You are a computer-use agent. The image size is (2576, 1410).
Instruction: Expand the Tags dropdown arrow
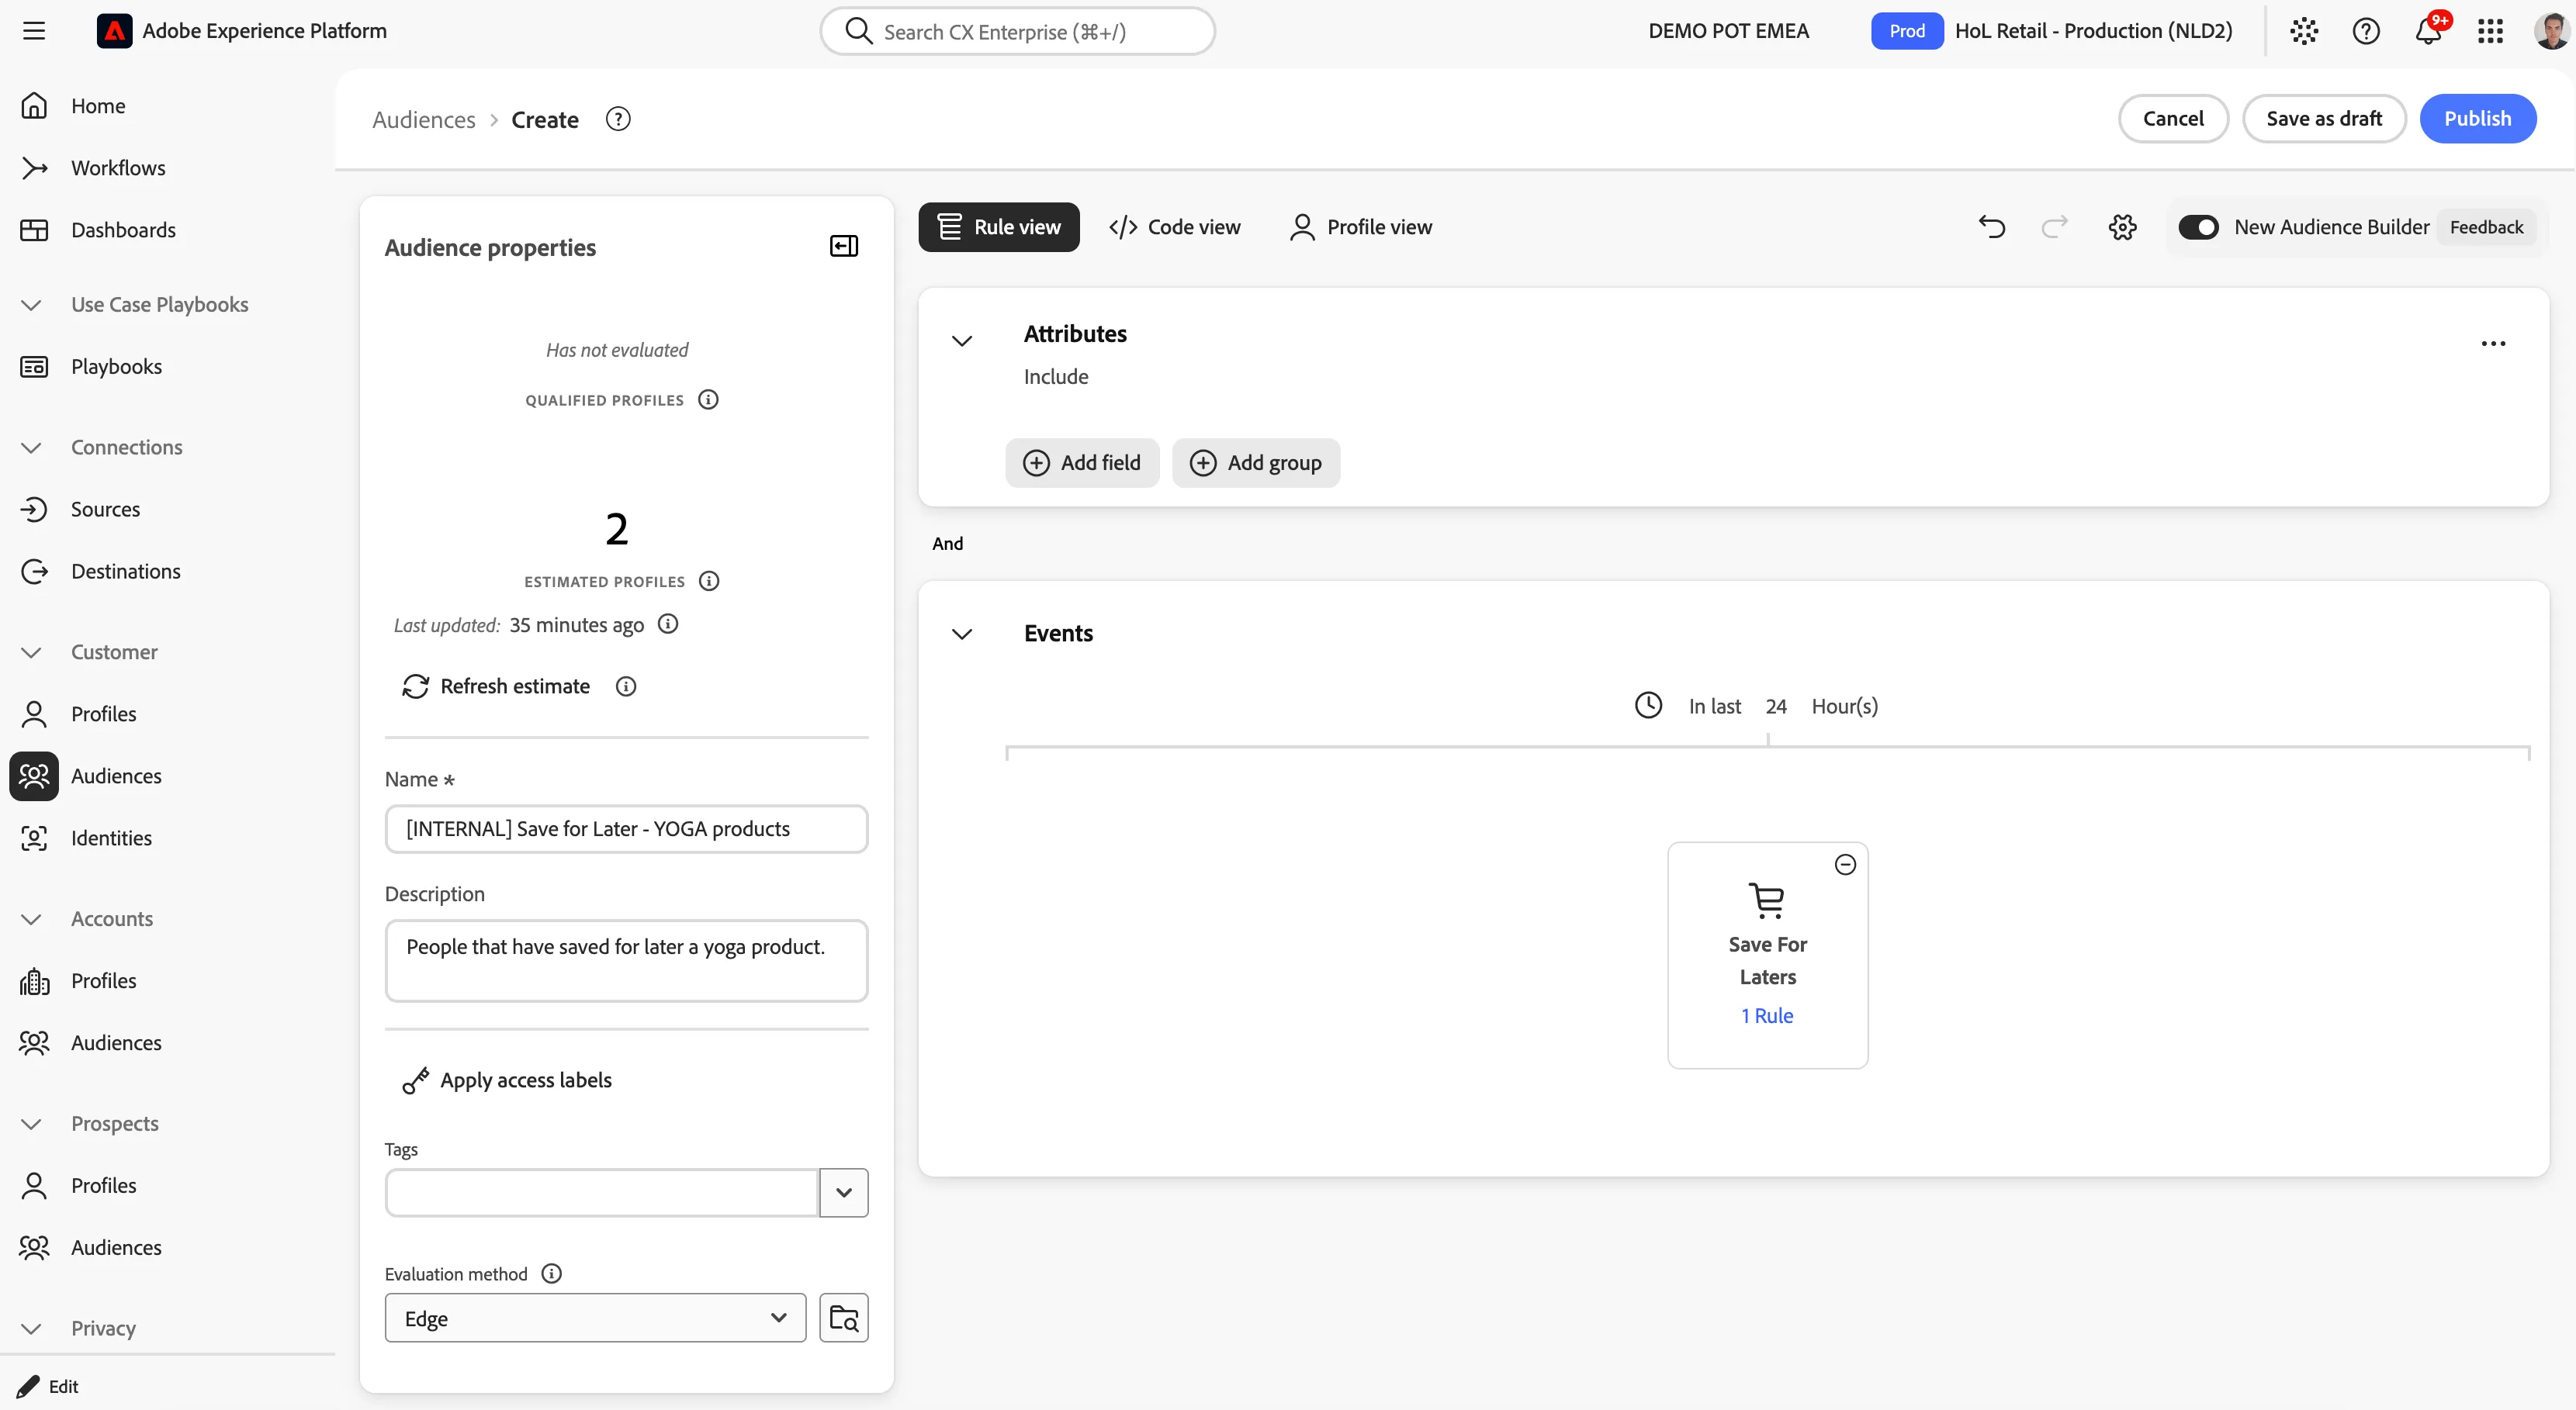[x=843, y=1192]
